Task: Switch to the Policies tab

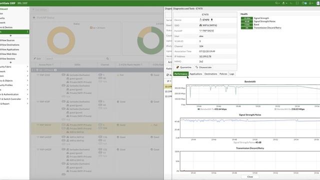Action: point(223,74)
